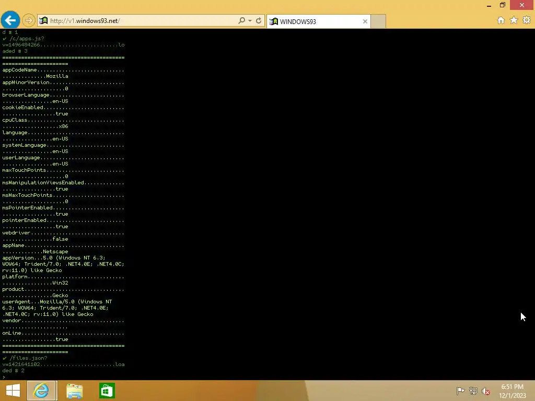Restore down the browser window
Viewport: 535px width, 401px height.
[503, 5]
